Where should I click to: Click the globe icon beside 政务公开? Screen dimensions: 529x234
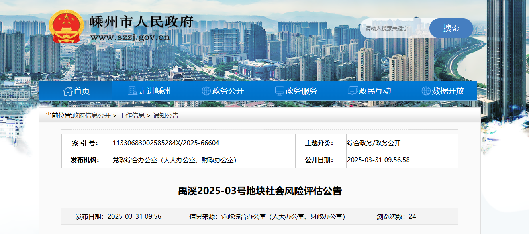coord(206,91)
